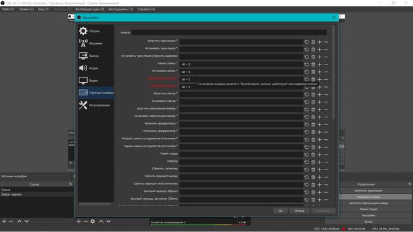Image resolution: width=413 pixels, height=232 pixels.
Task: Focus the Фильтр hotkey search field
Action: tap(229, 33)
